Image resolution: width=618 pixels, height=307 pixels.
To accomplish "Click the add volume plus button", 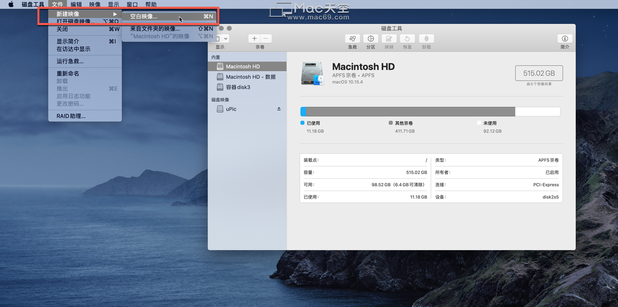I will (x=254, y=39).
